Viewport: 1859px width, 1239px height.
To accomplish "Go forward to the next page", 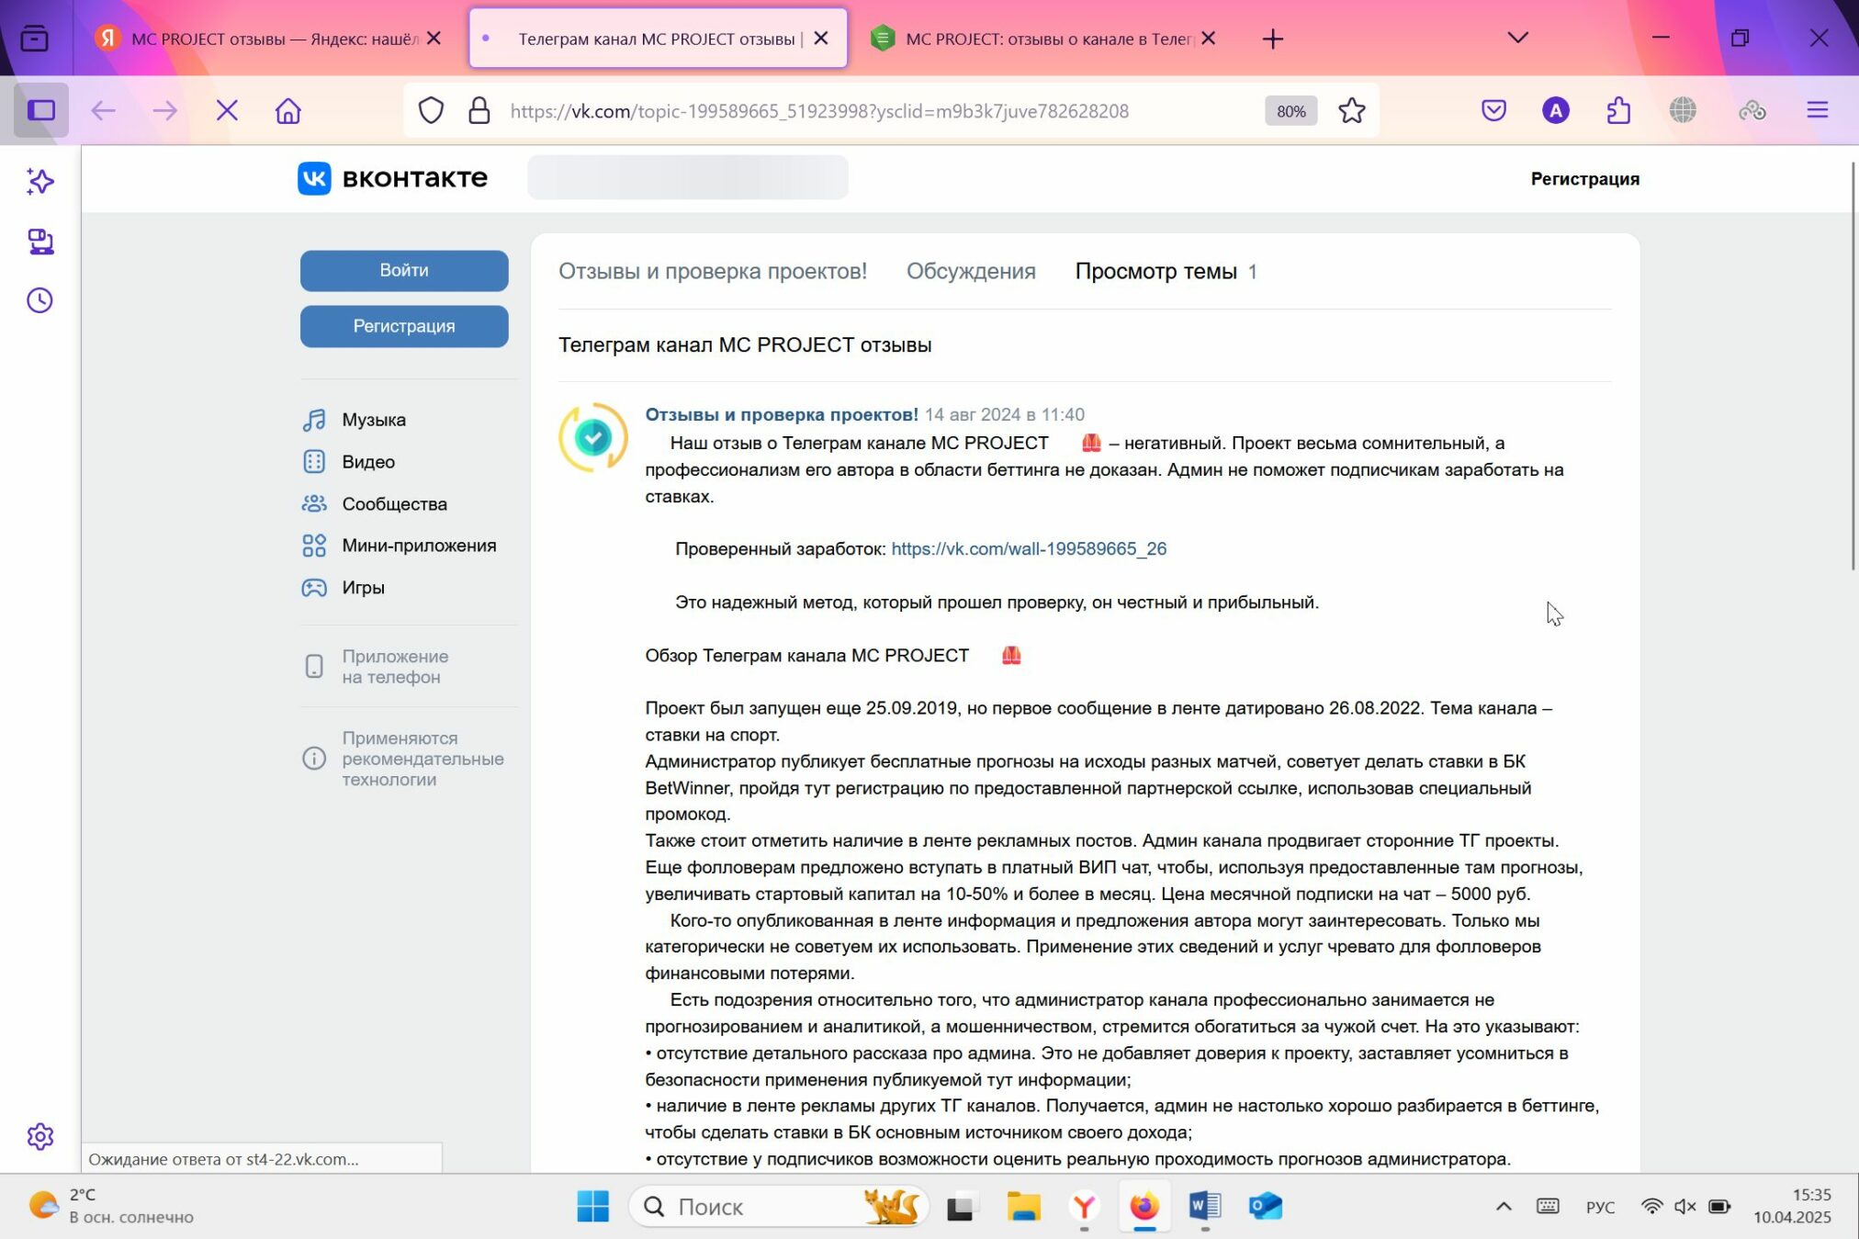I will coord(165,111).
